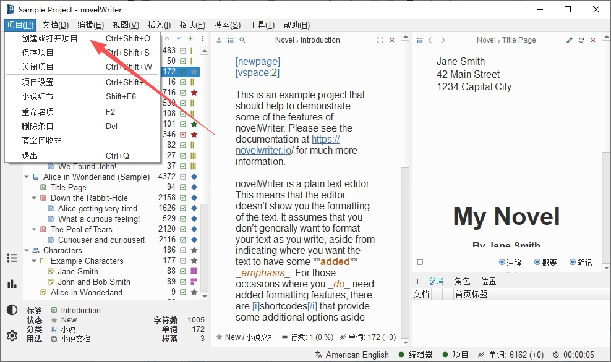Click the edit pencil icon in viewer
The width and height of the screenshot is (611, 362).
tap(570, 40)
